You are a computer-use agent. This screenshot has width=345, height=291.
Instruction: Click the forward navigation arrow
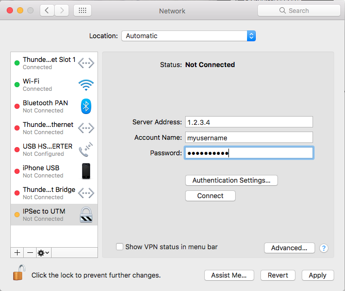[x=61, y=10]
